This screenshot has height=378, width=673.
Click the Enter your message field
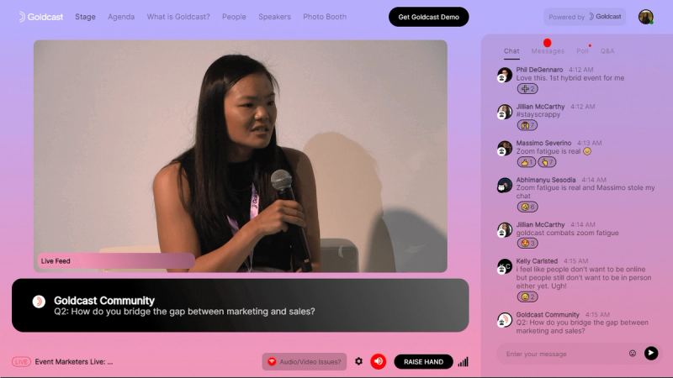(x=564, y=354)
